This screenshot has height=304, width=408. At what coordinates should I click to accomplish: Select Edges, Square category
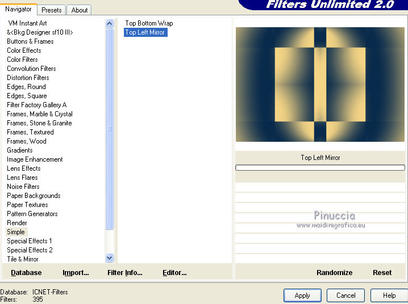(27, 96)
